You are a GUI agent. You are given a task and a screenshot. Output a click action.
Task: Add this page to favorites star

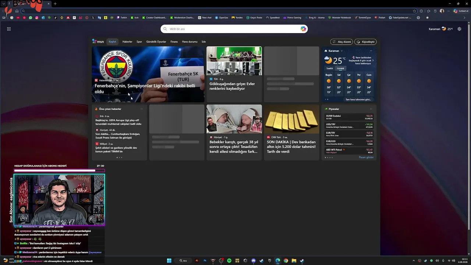[415, 11]
